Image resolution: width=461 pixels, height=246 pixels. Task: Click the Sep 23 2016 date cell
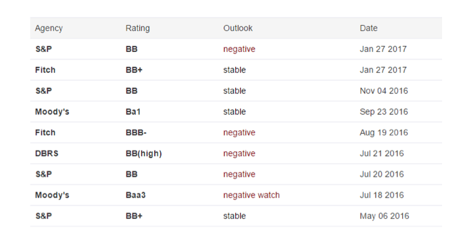pyautogui.click(x=384, y=112)
